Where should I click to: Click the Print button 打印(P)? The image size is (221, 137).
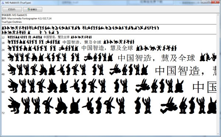(12, 10)
